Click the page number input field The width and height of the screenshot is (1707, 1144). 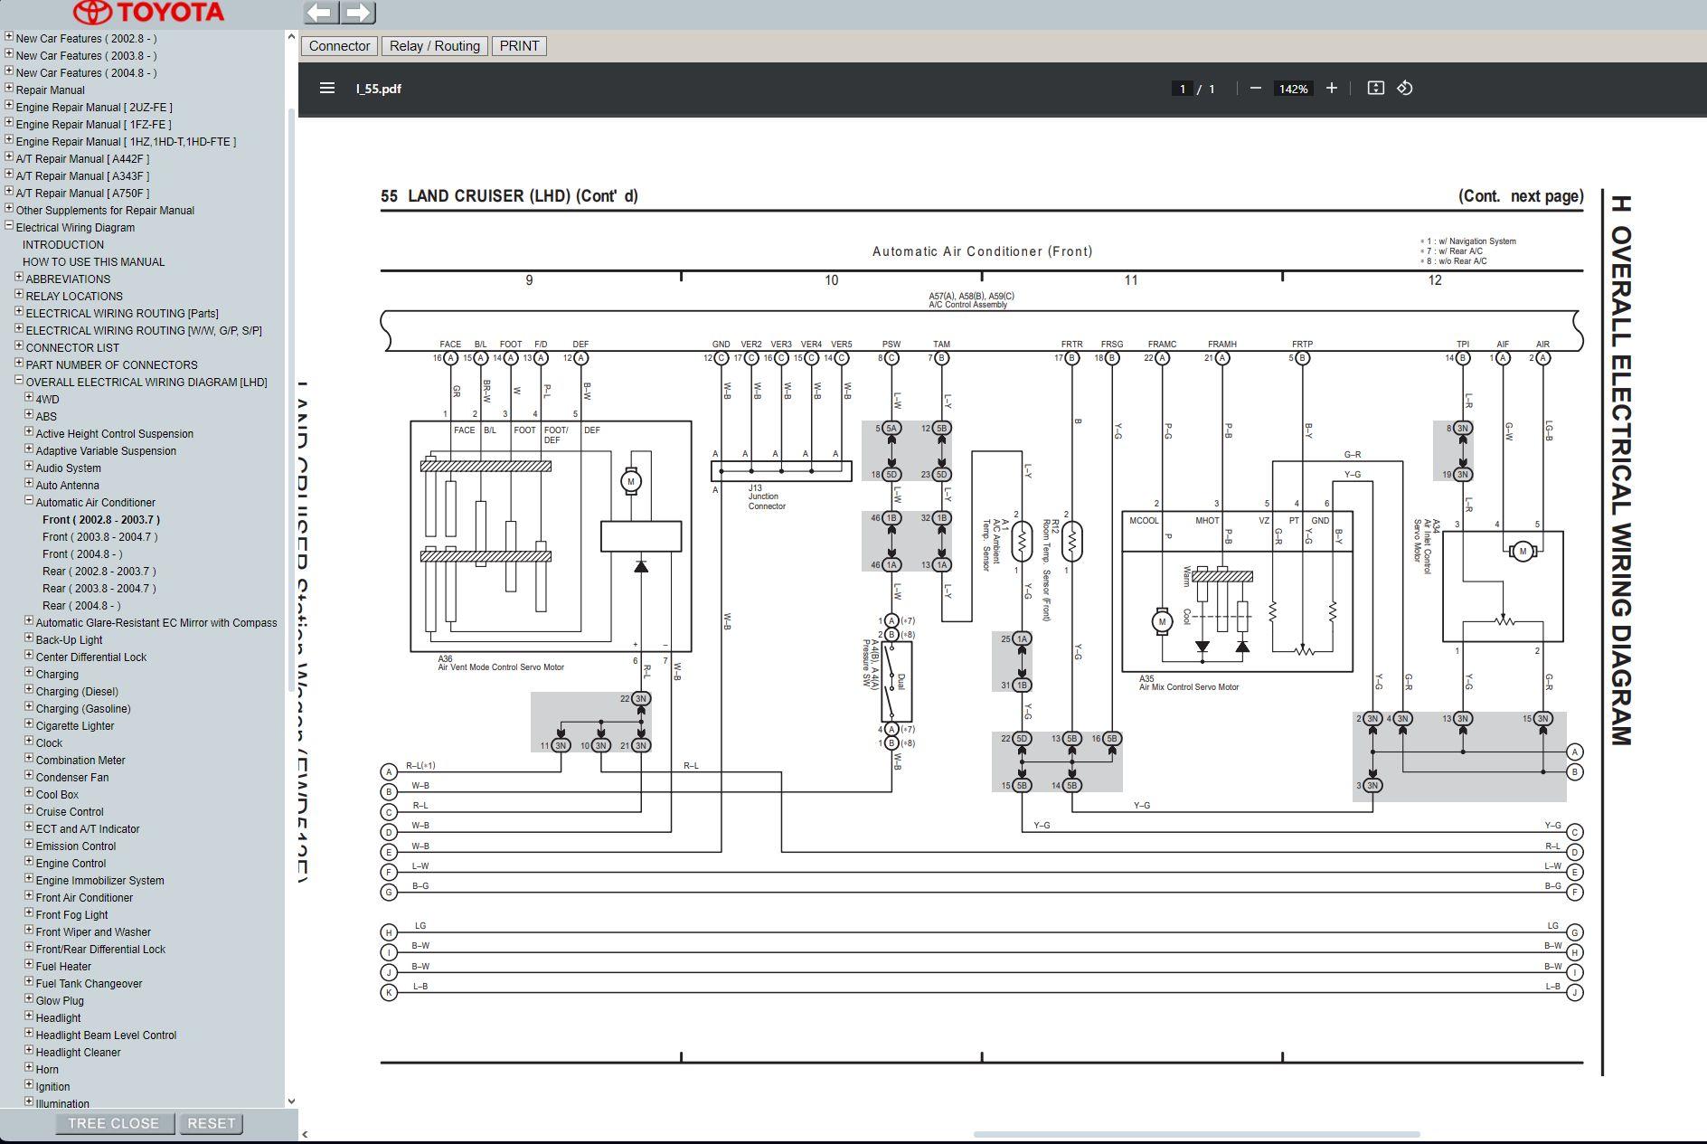[1182, 89]
